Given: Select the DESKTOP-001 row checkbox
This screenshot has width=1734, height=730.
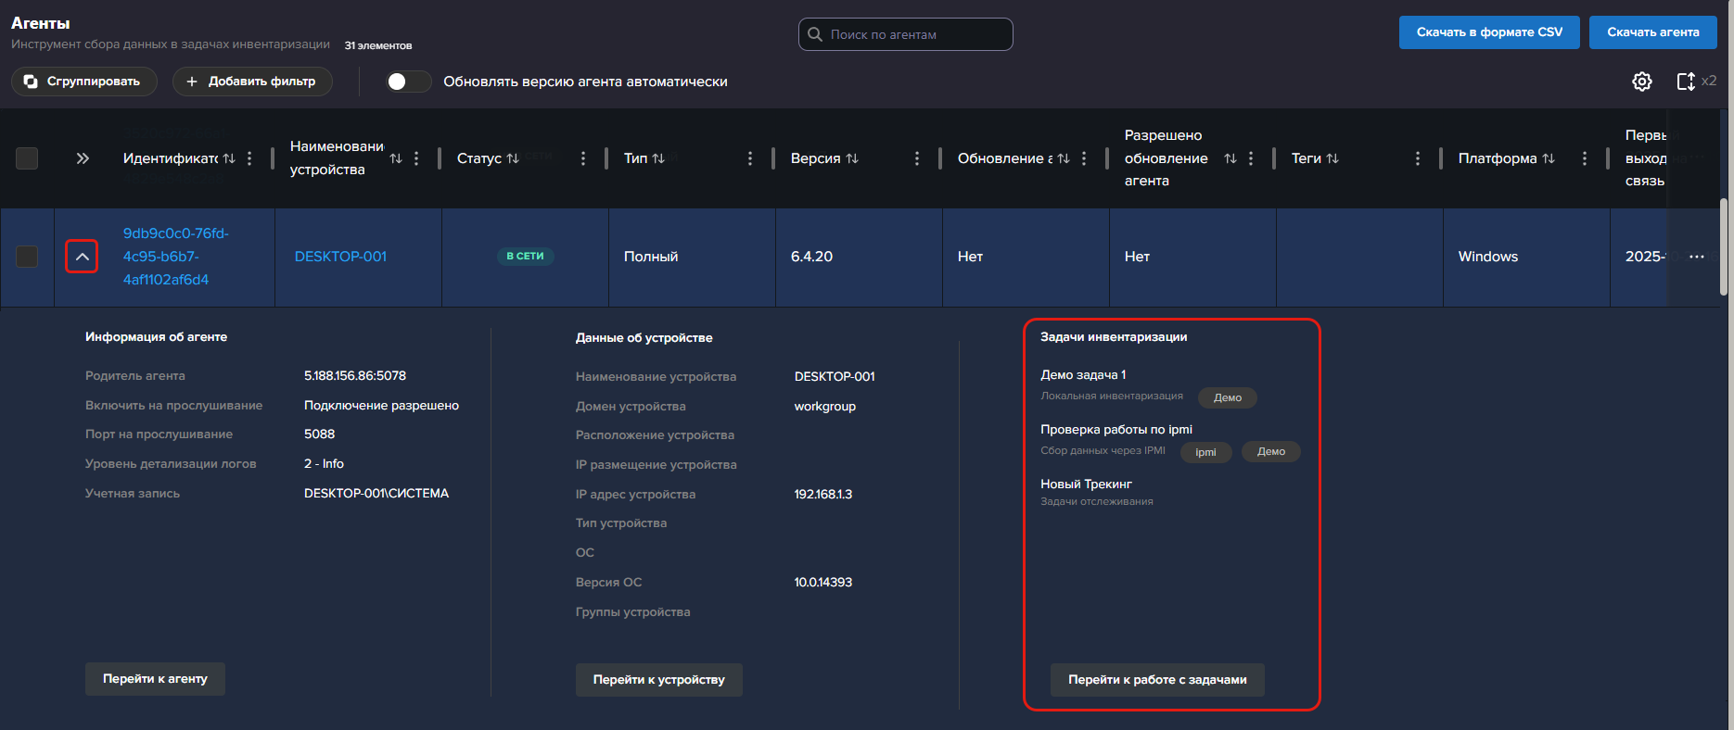Looking at the screenshot, I should (x=27, y=257).
